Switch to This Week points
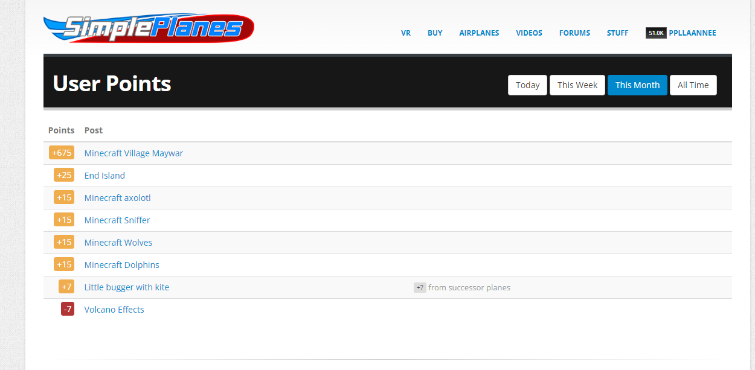 (x=577, y=85)
